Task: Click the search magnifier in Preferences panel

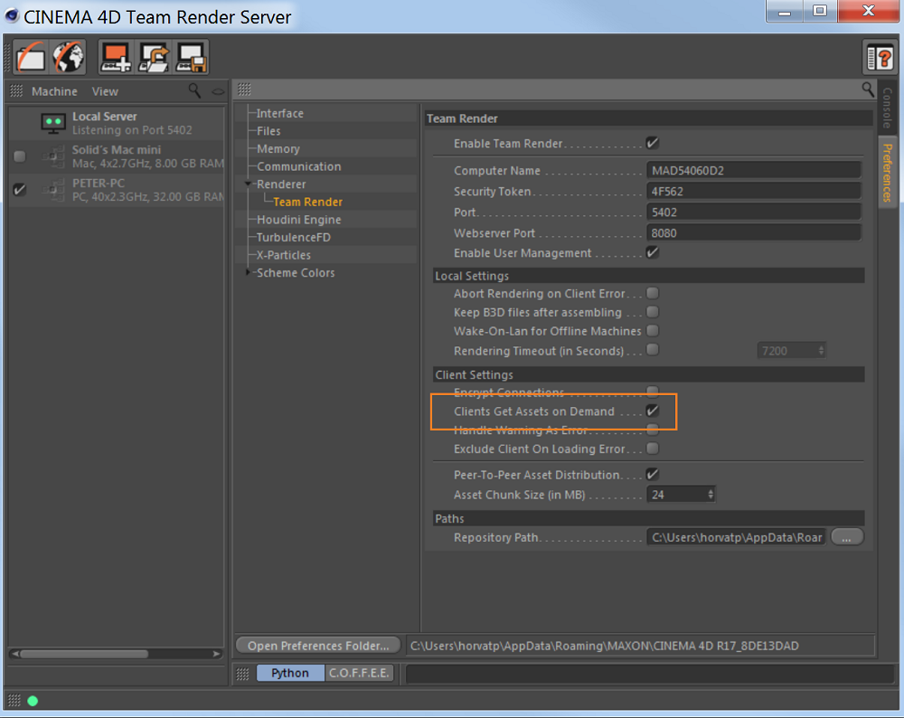Action: (x=868, y=89)
